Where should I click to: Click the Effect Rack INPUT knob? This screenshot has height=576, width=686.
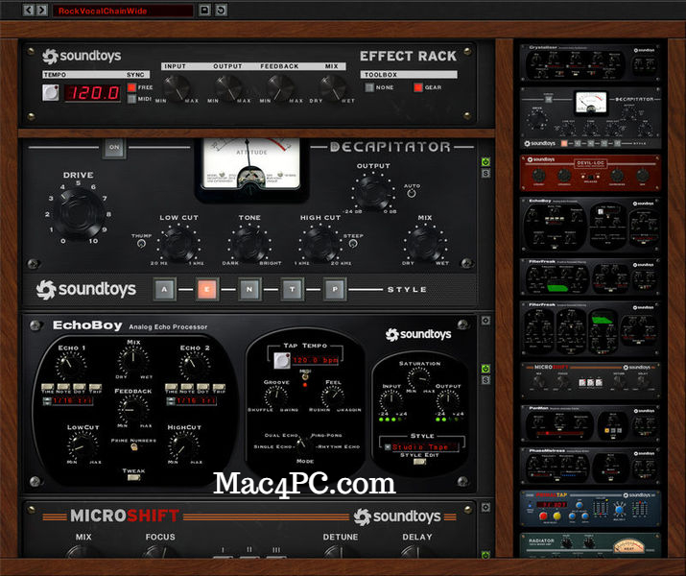tap(177, 87)
